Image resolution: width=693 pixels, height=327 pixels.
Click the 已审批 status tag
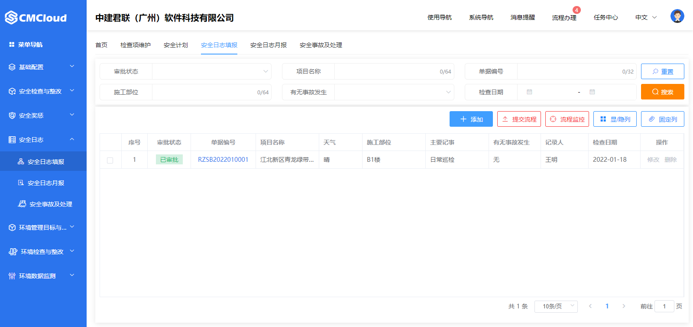tap(169, 160)
